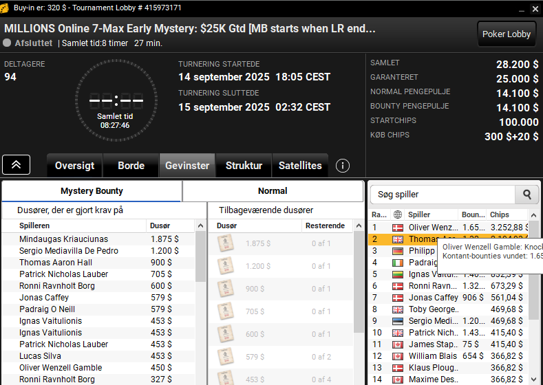The width and height of the screenshot is (543, 385).
Task: Switch to the Normal payouts tab
Action: [273, 191]
